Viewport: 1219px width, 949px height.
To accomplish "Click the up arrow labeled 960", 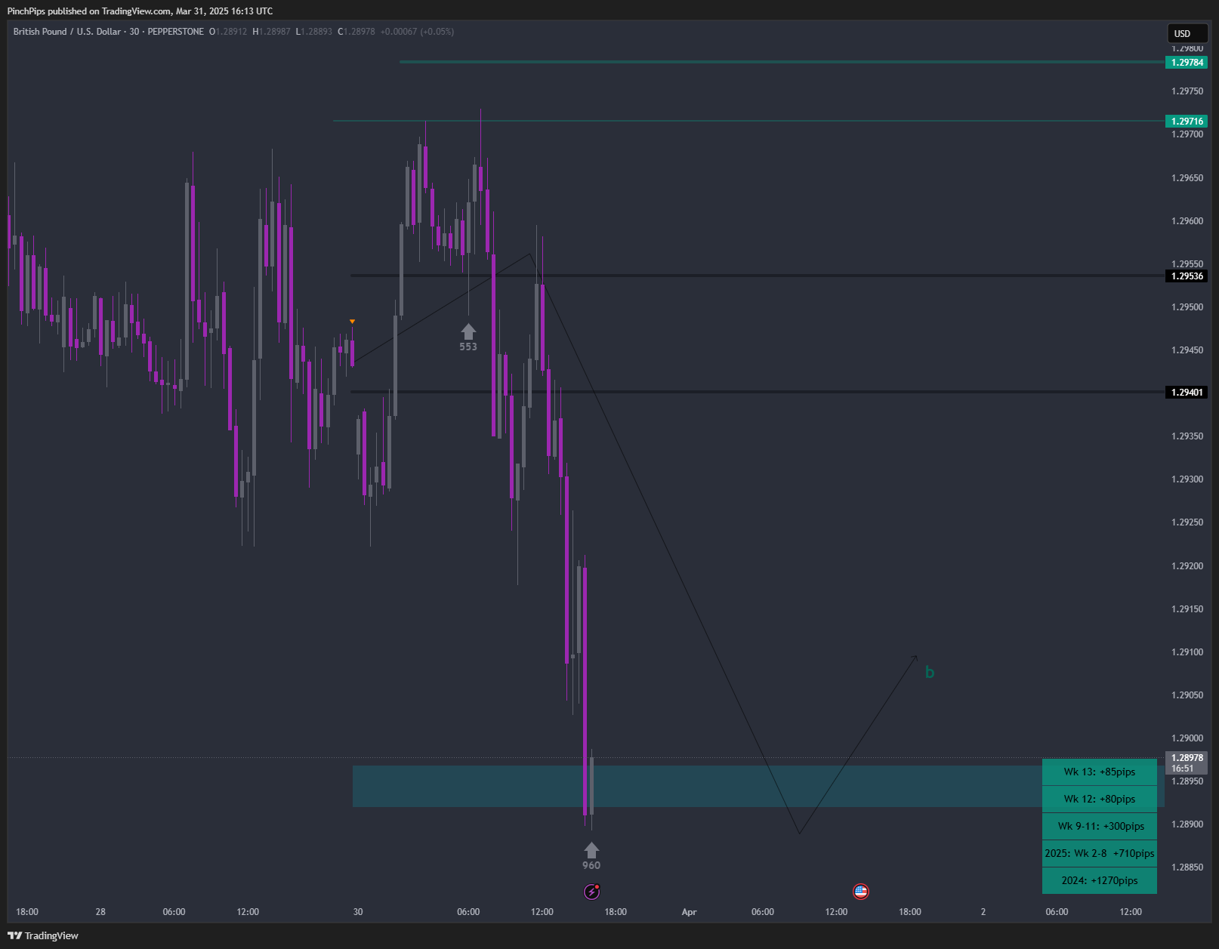I will 591,850.
